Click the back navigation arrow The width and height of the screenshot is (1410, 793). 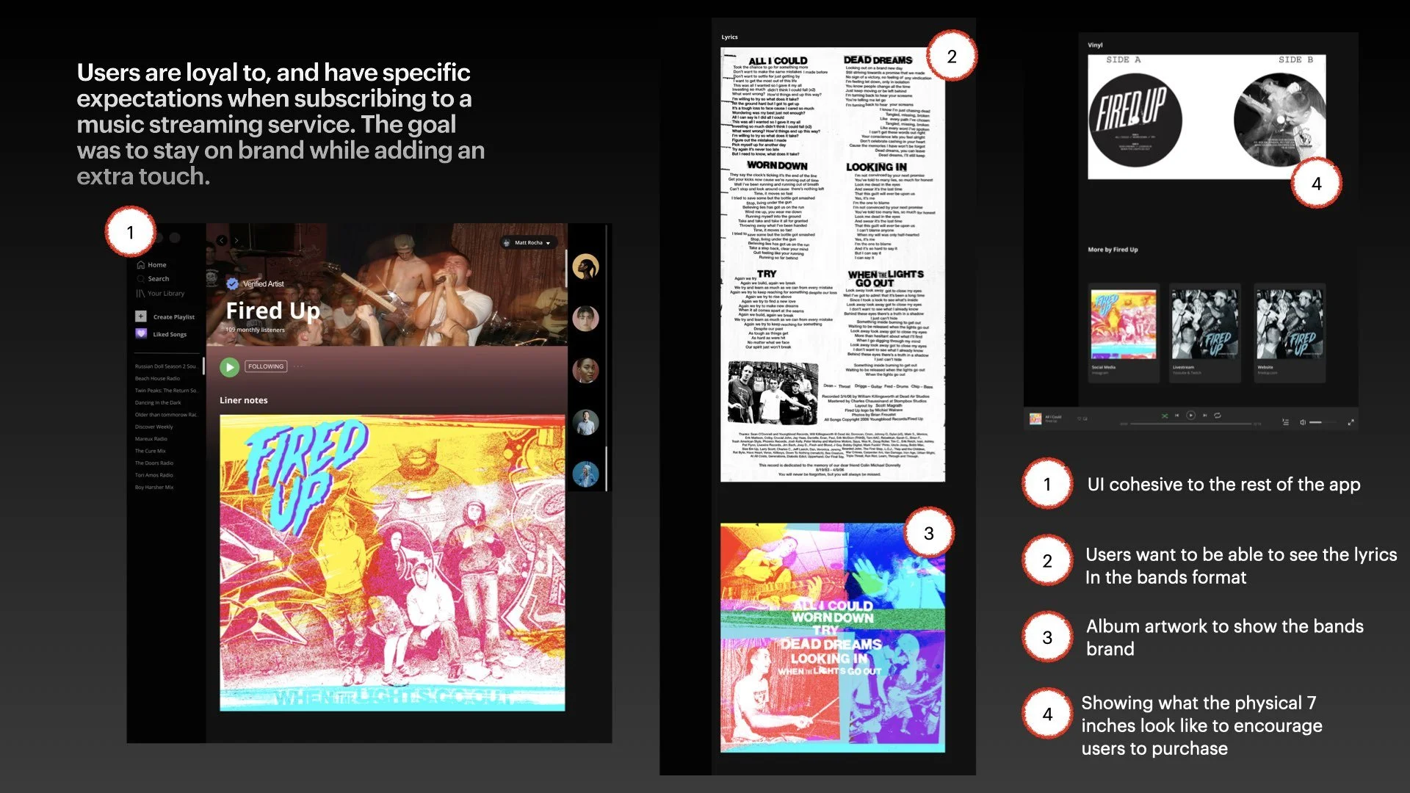tap(221, 240)
